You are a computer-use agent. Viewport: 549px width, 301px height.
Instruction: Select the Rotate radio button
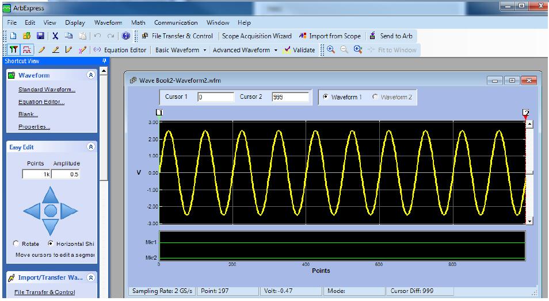16,244
